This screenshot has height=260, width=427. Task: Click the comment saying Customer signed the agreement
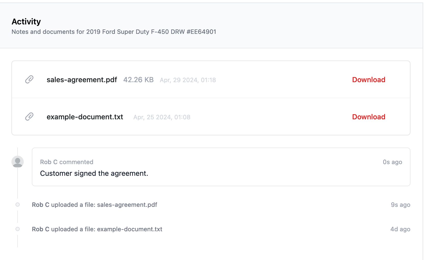click(94, 173)
